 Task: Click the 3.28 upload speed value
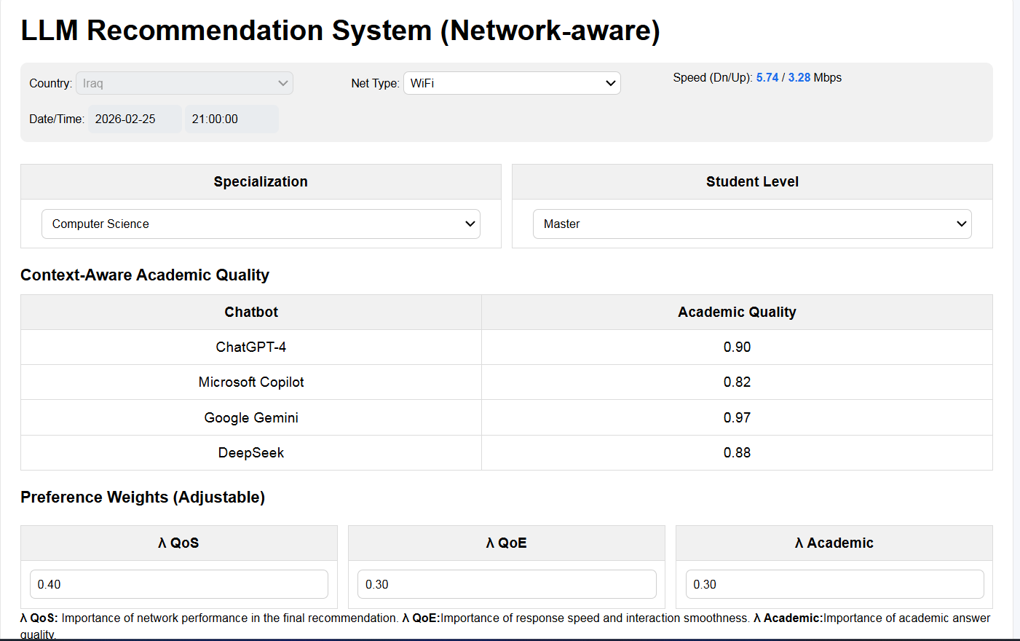click(799, 77)
